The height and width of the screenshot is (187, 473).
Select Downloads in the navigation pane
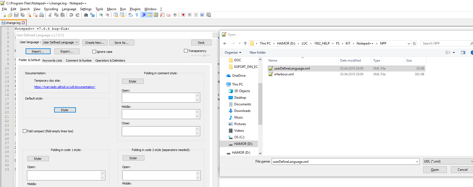coord(242,111)
